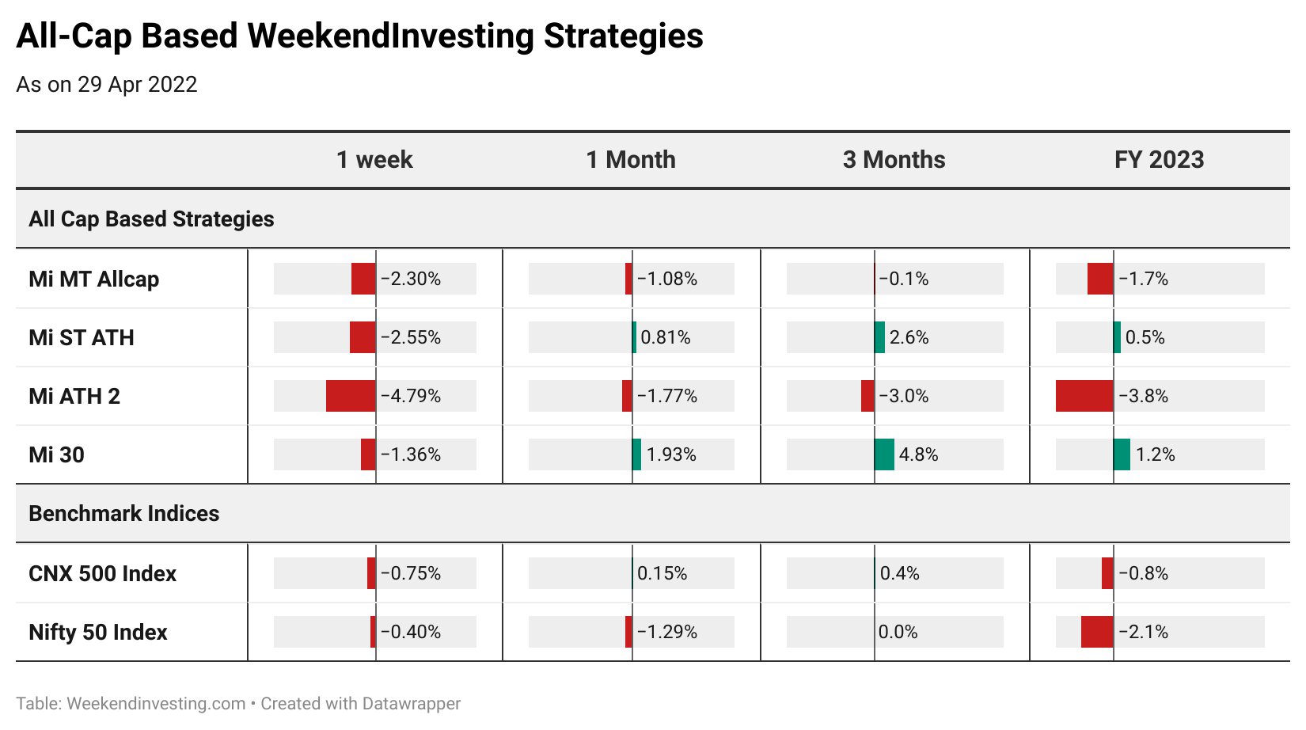The height and width of the screenshot is (730, 1306).
Task: Open the Weekendinvesting.com source link
Action: (156, 704)
